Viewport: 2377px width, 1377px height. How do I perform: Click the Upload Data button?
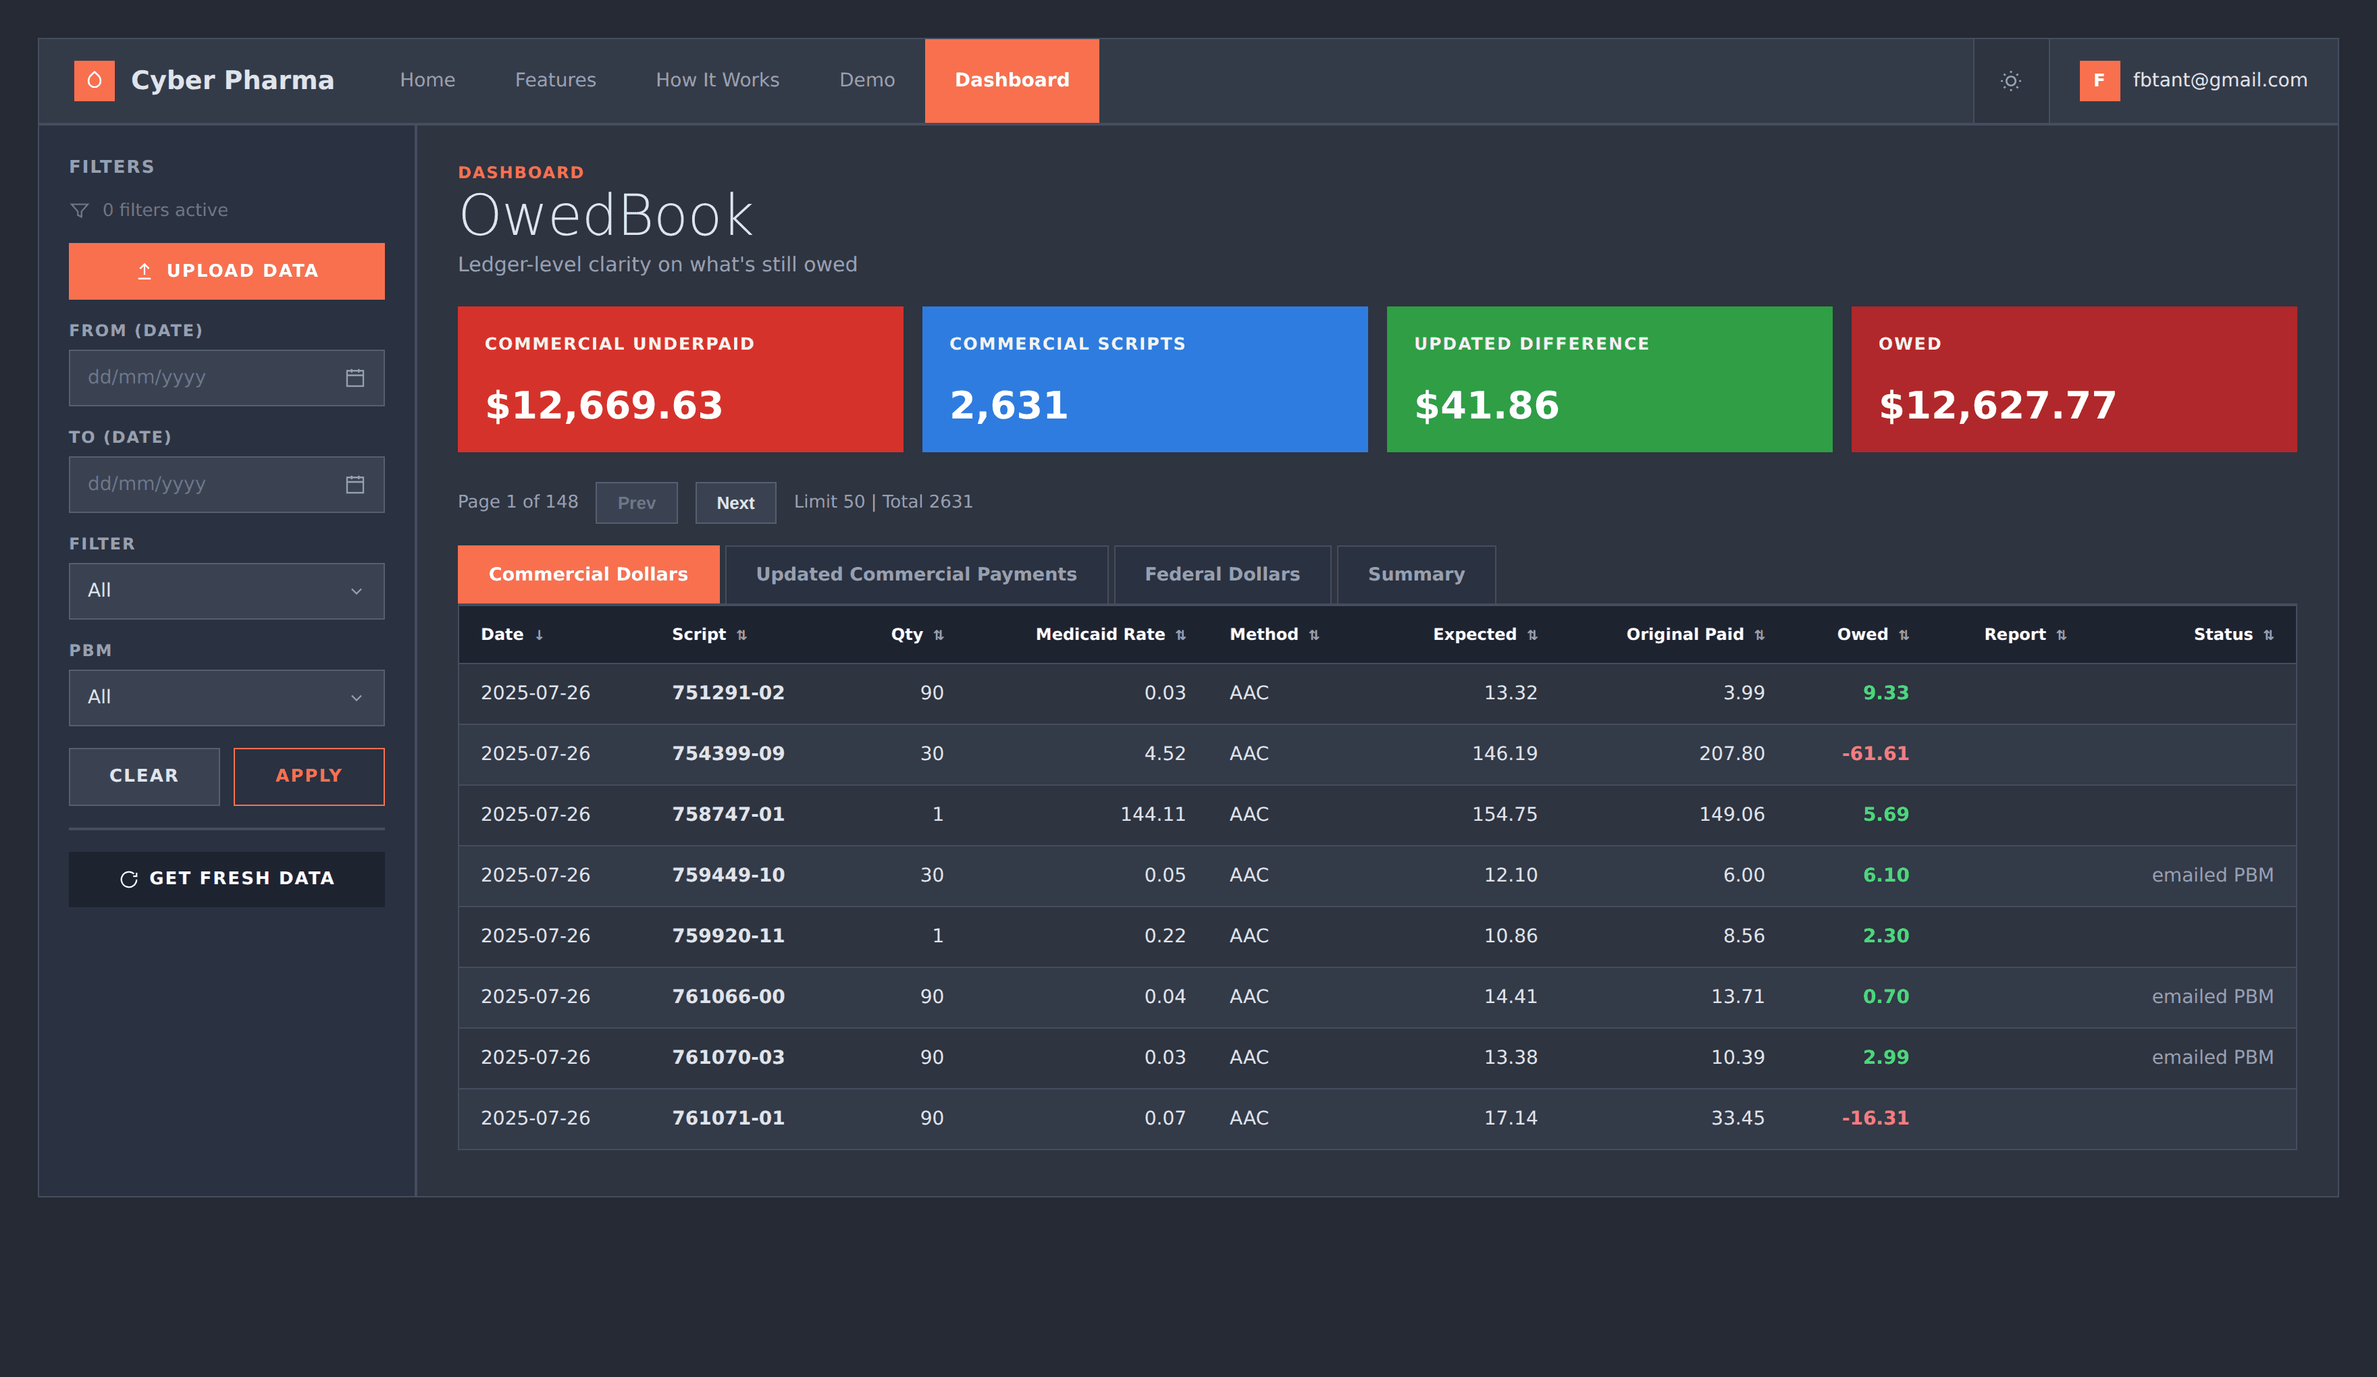[226, 271]
